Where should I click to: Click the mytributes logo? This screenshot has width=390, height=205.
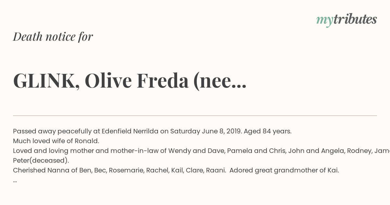(346, 20)
